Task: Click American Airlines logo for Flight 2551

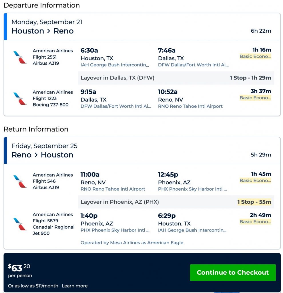Action: click(x=20, y=57)
